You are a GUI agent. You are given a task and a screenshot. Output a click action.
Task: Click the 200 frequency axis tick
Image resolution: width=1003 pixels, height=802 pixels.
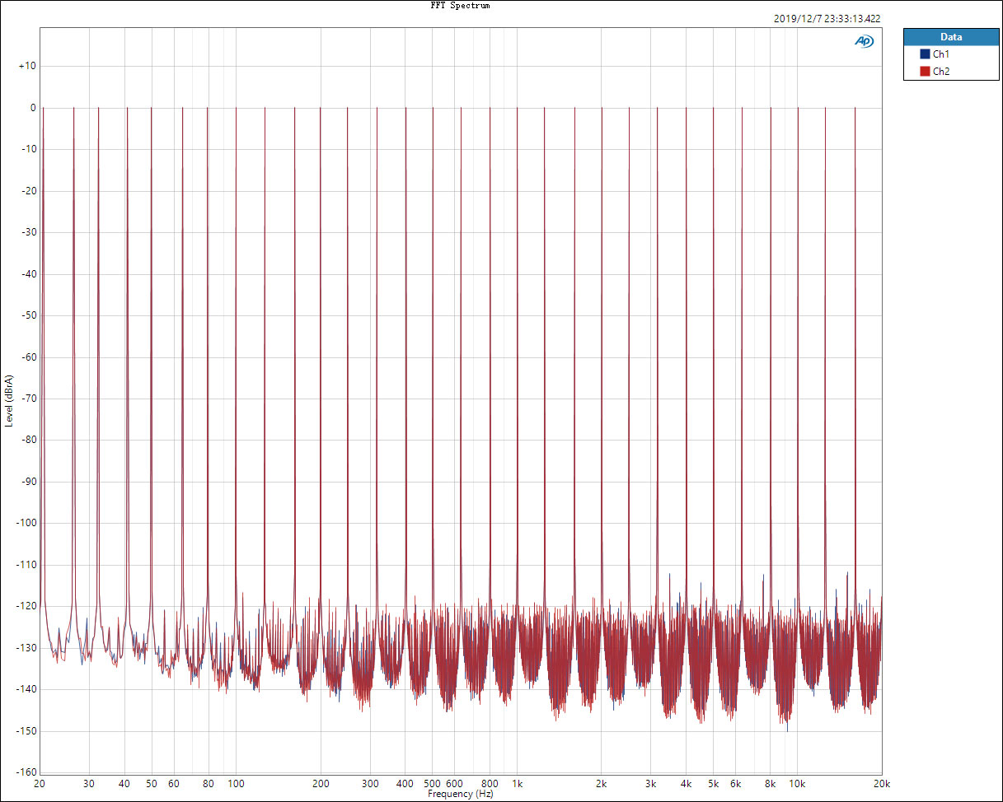[321, 784]
